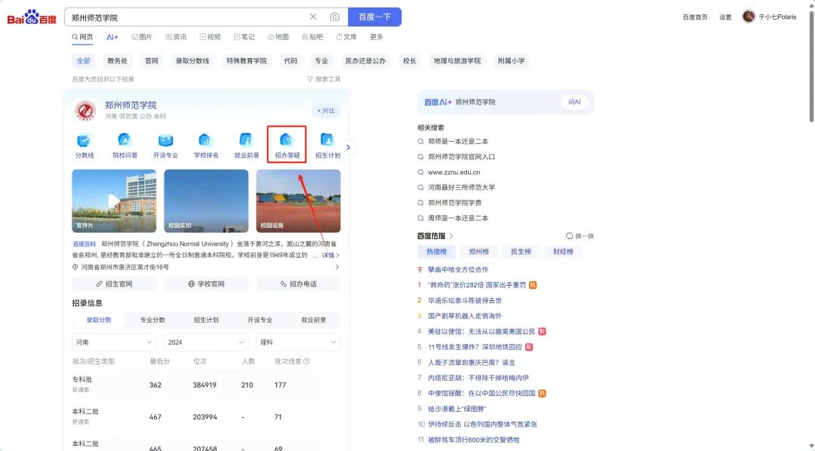Select the 特殊教育学院 filter chip
815x451 pixels.
pyautogui.click(x=246, y=61)
